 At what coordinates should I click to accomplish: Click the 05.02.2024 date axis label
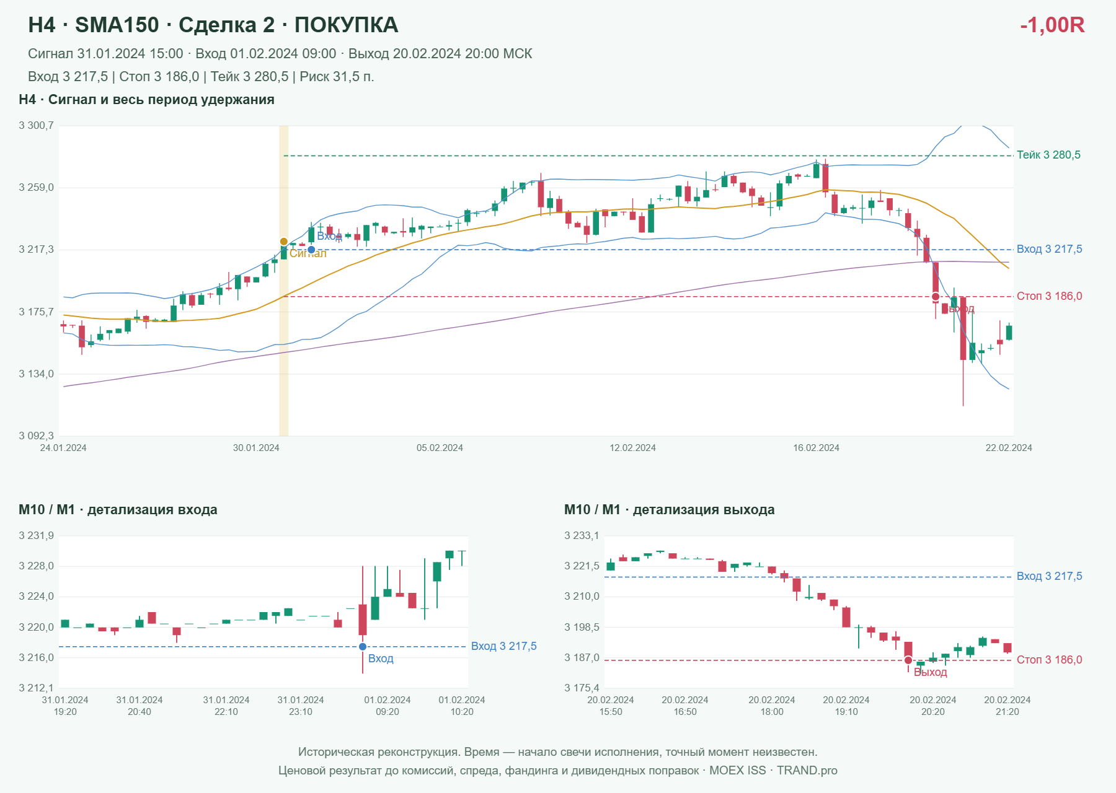440,448
